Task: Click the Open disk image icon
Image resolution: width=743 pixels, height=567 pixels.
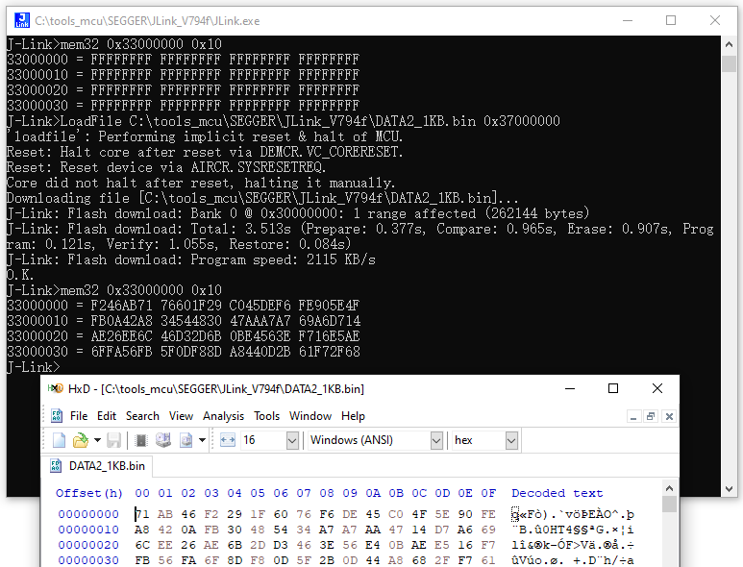Action: (x=186, y=440)
